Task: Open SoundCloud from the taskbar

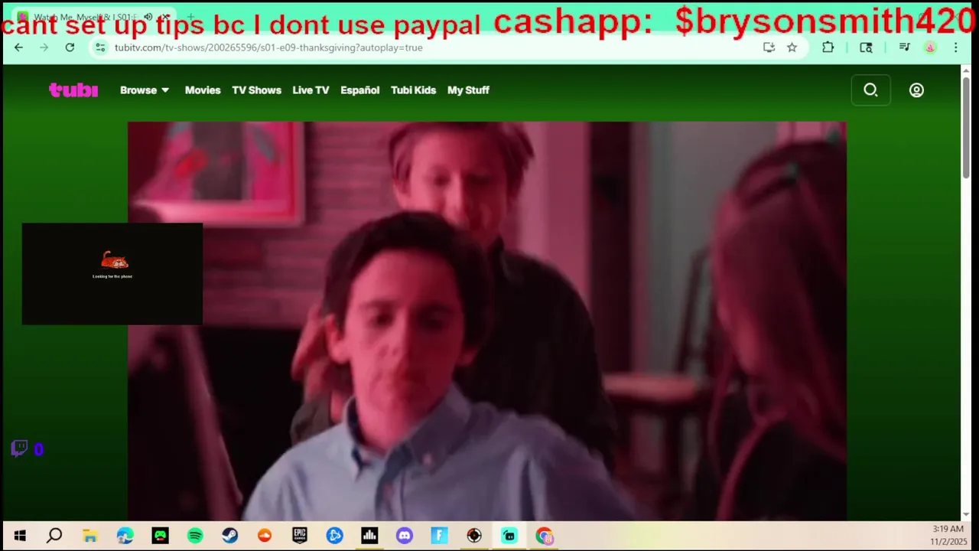Action: (265, 536)
